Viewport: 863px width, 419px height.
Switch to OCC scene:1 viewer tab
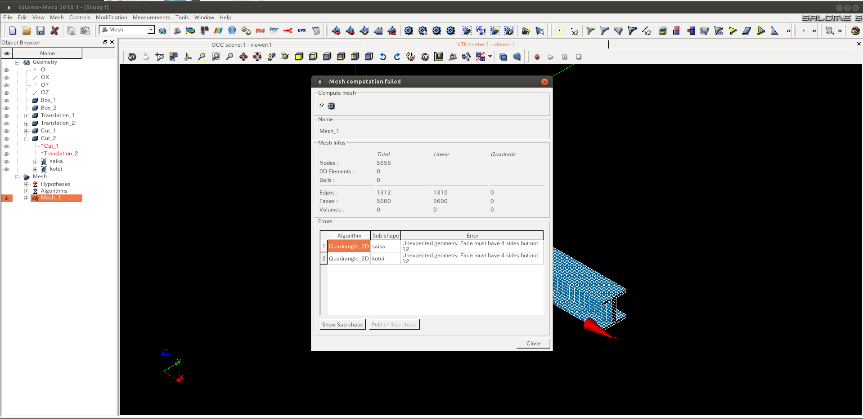(x=242, y=44)
